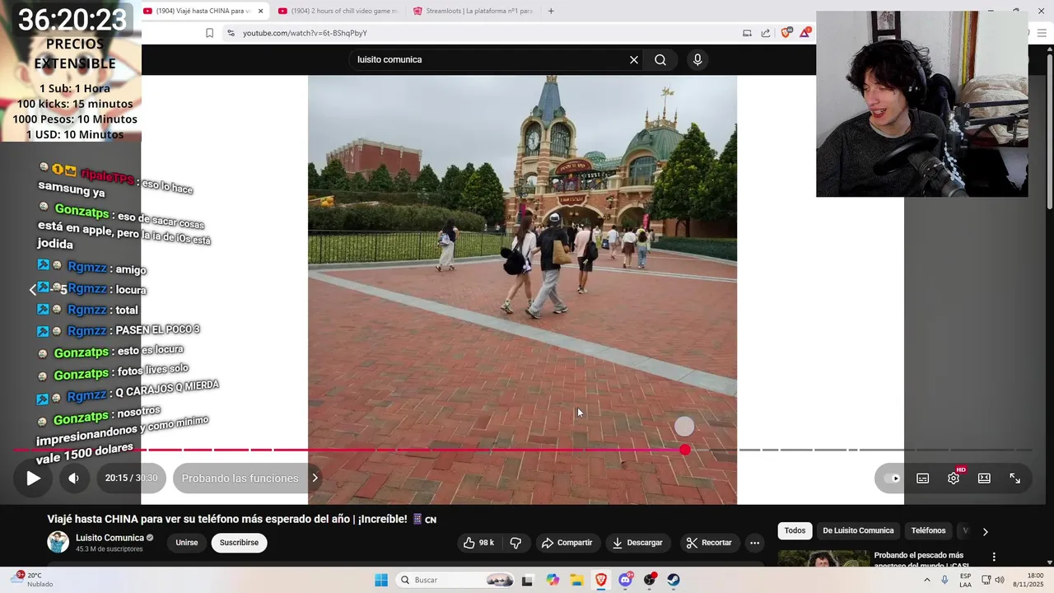This screenshot has width=1054, height=593.
Task: Open a new browser tab
Action: 551,11
